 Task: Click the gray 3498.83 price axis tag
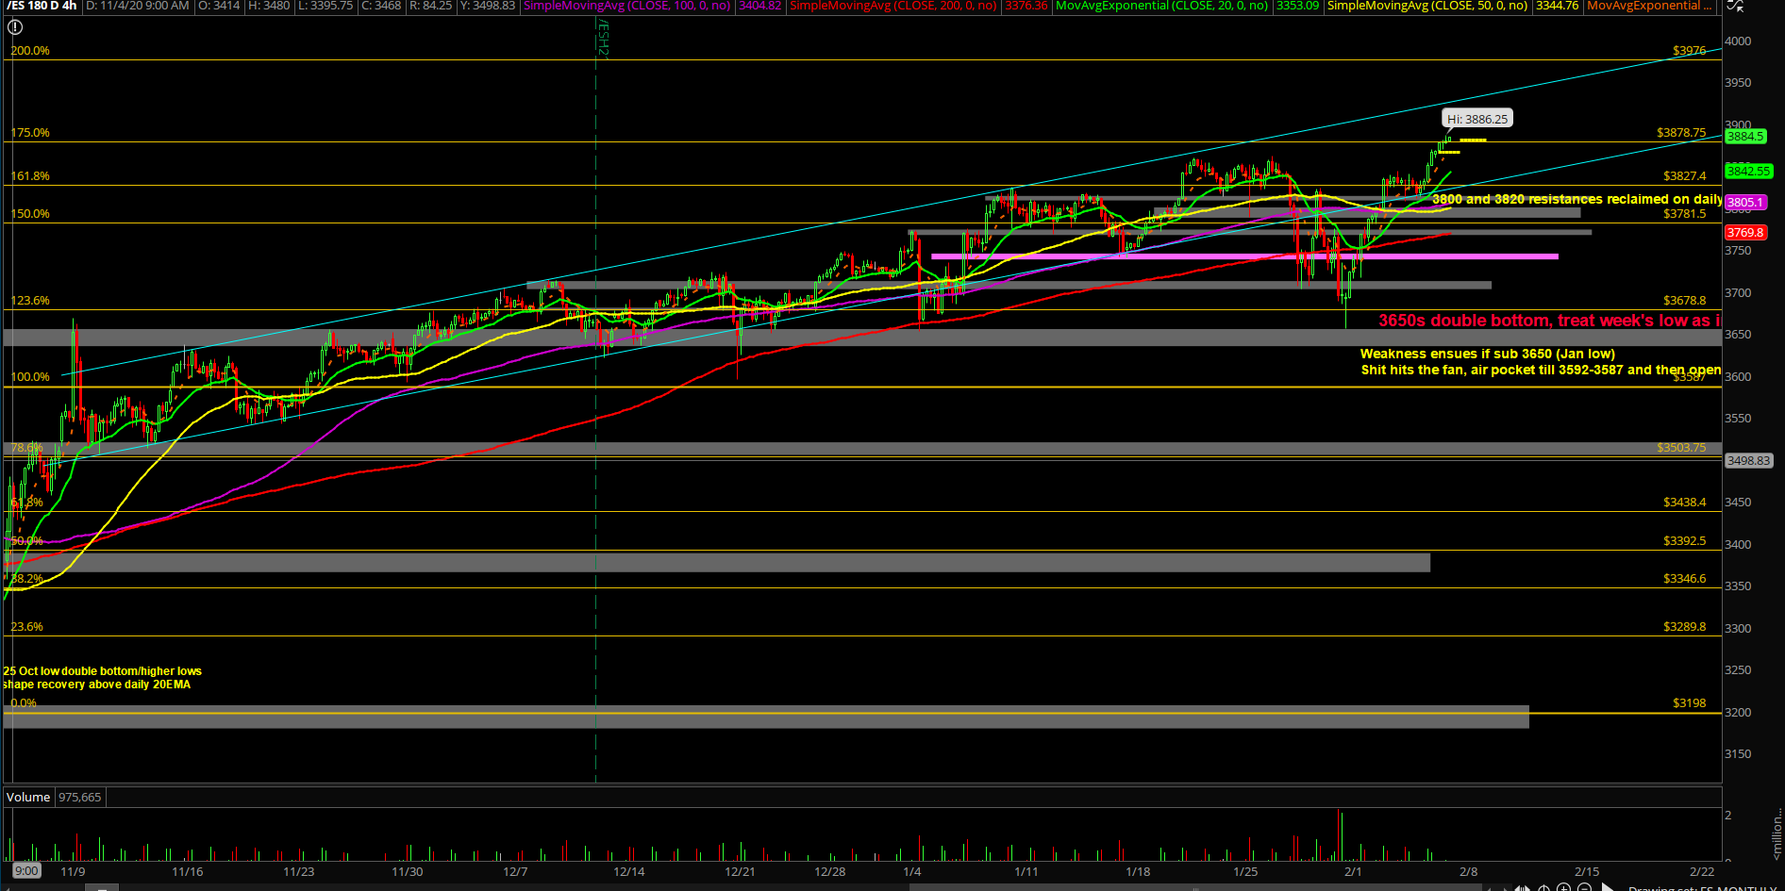click(1749, 460)
